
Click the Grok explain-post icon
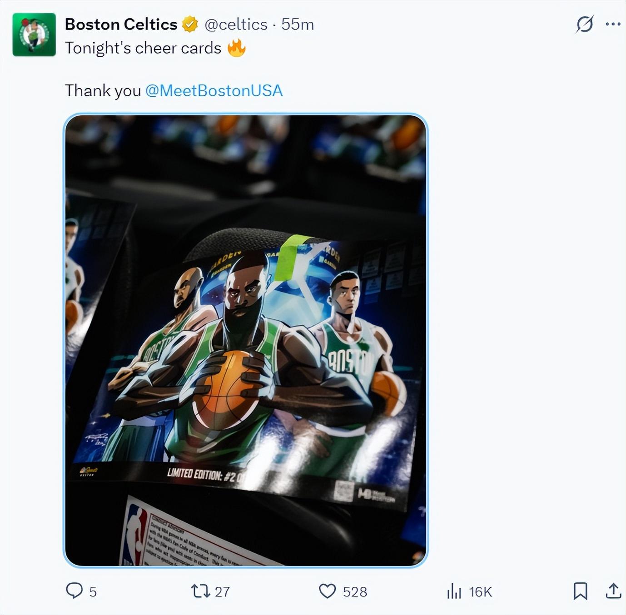tap(585, 24)
